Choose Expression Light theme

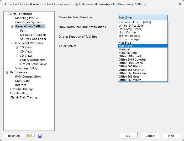(x=143, y=39)
